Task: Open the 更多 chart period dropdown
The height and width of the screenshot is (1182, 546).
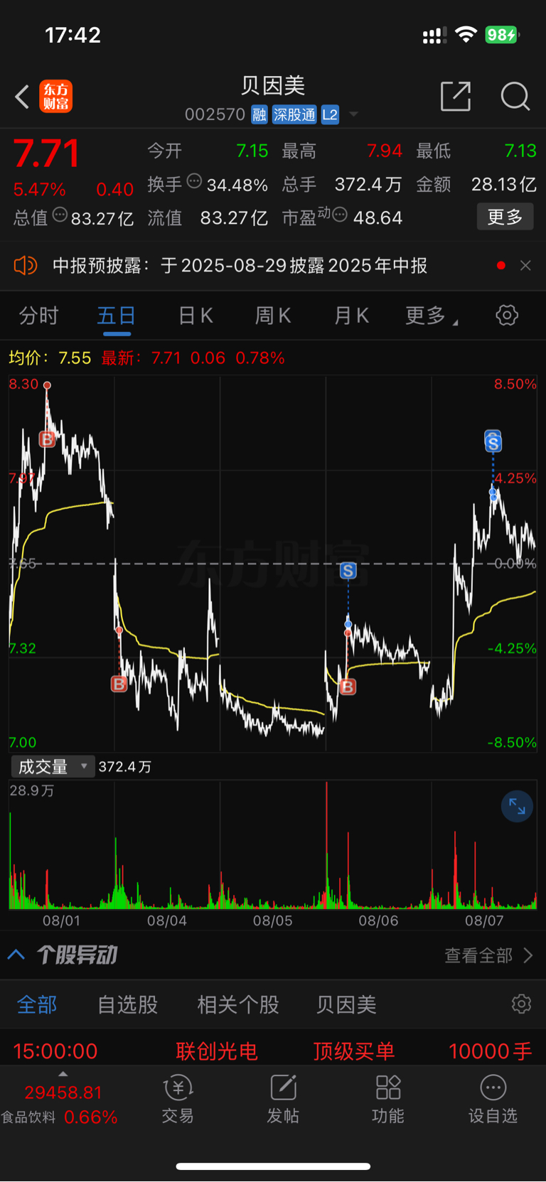Action: (x=431, y=315)
